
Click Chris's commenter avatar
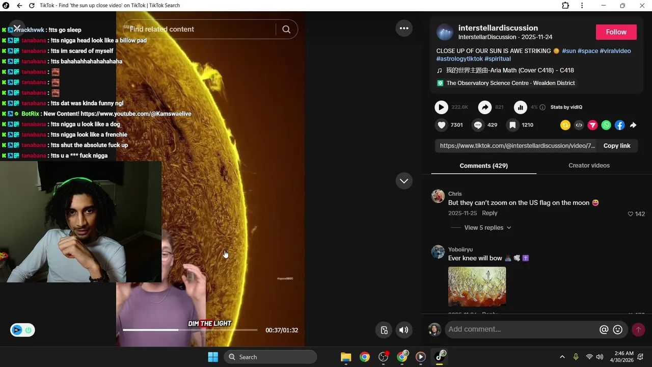[438, 196]
